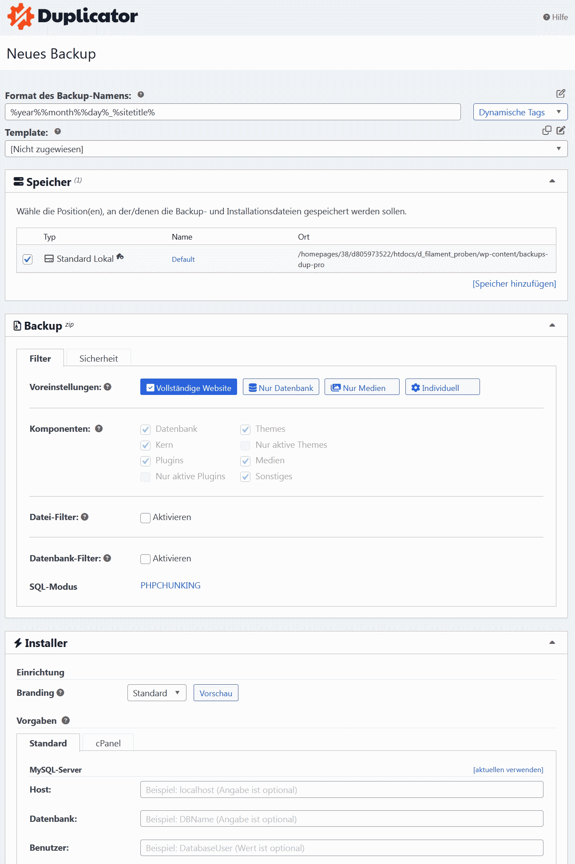Enable the Datei-Filter Aktivieren checkbox
Viewport: 575px width, 864px height.
tap(145, 518)
